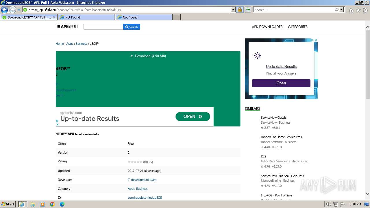Open the recent pages dropdown next to Forward

[19, 10]
